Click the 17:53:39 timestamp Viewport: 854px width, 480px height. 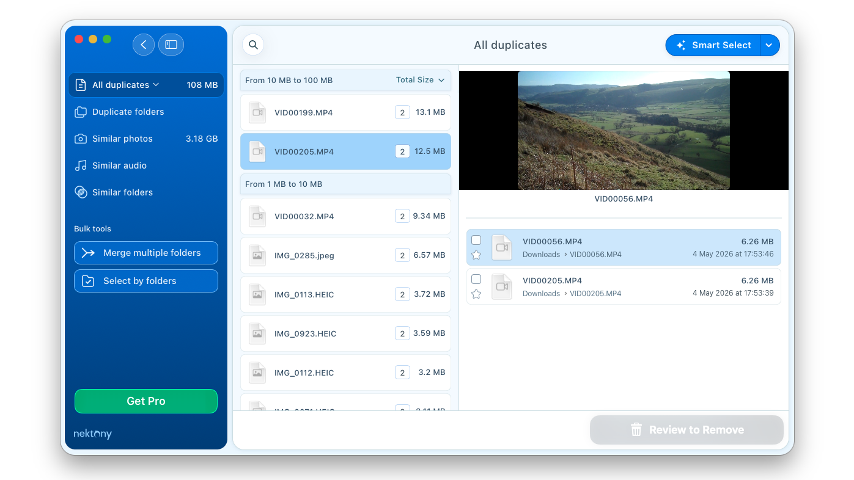[733, 294]
